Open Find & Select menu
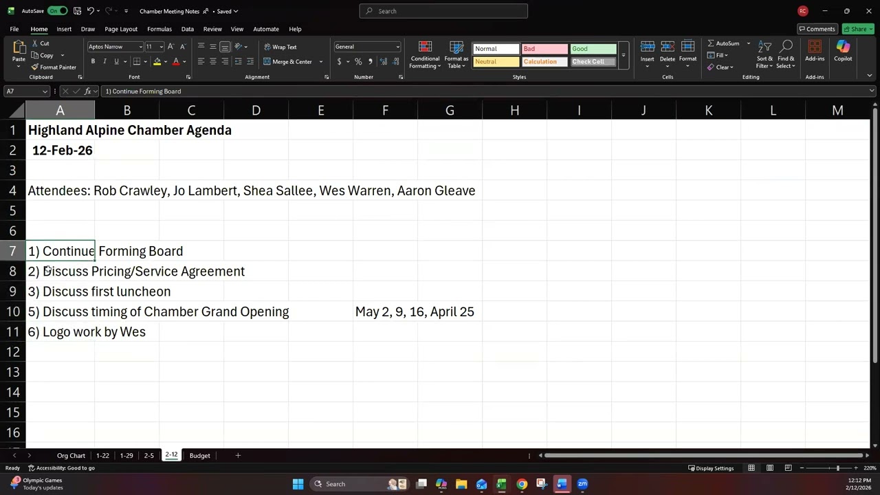 click(786, 54)
